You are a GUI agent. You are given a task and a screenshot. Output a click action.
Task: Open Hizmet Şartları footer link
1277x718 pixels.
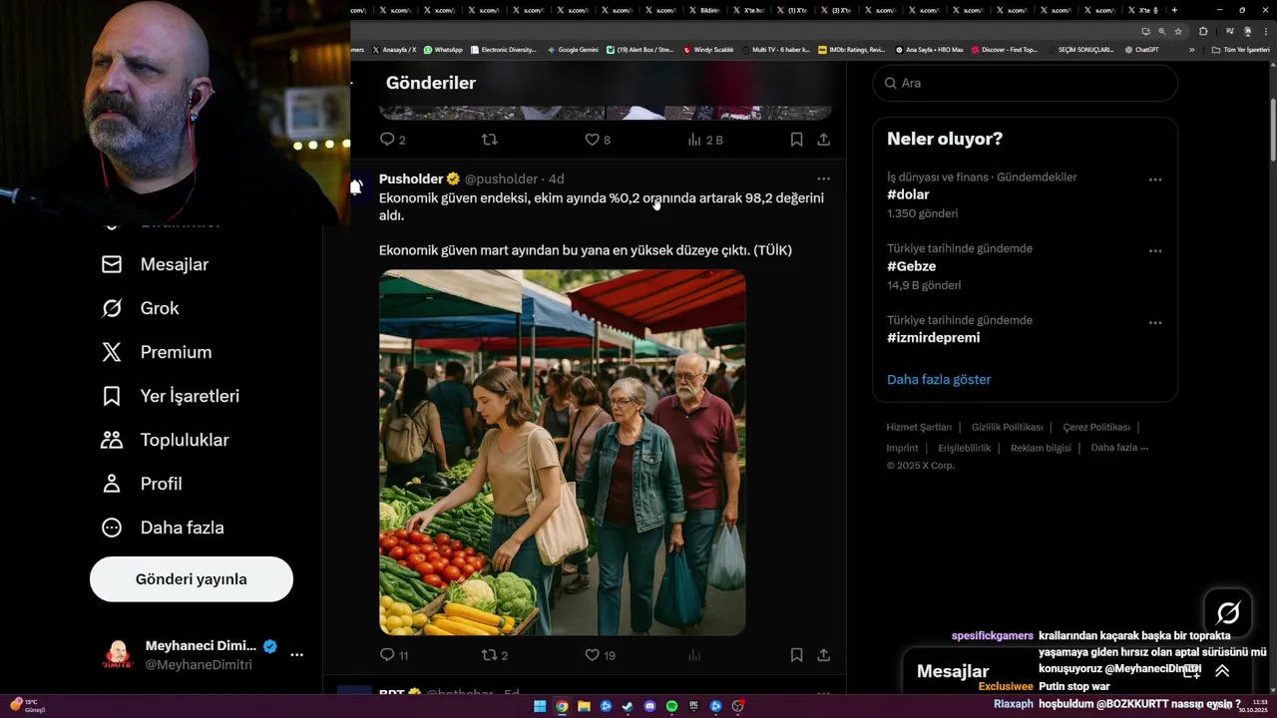919,427
